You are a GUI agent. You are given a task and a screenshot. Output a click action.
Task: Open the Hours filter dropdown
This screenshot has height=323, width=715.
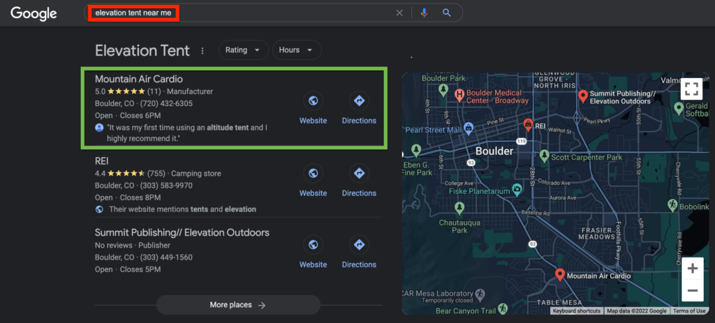[297, 50]
